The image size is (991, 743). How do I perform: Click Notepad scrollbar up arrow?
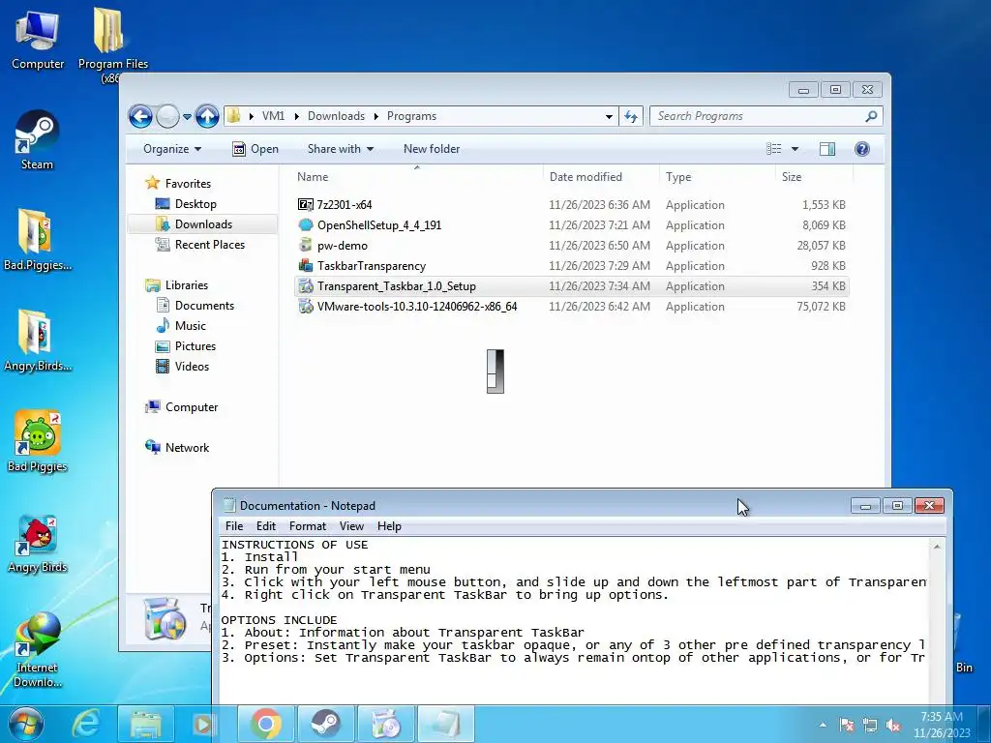(x=937, y=547)
